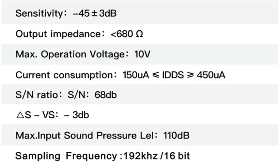Viewport: 279px width, 163px height.
Task: Select the Sampling Frequency label
Action: coord(66,156)
